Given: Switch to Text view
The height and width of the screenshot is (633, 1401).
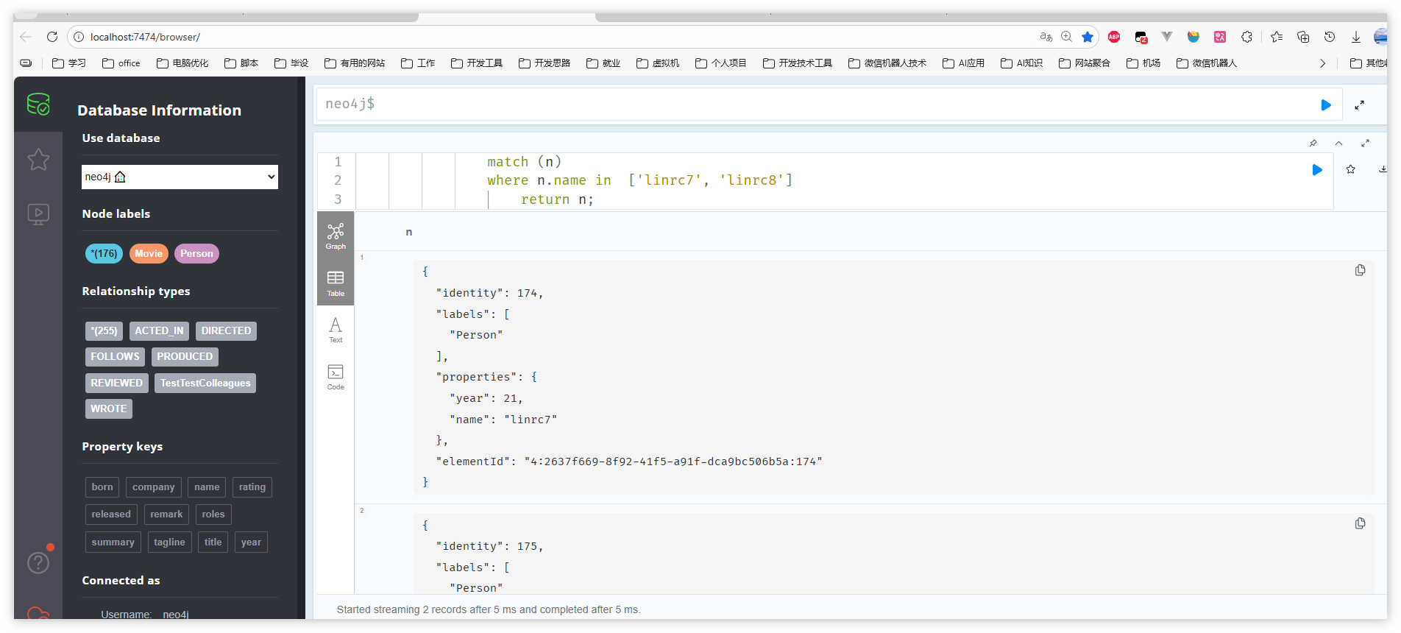Looking at the screenshot, I should (336, 329).
